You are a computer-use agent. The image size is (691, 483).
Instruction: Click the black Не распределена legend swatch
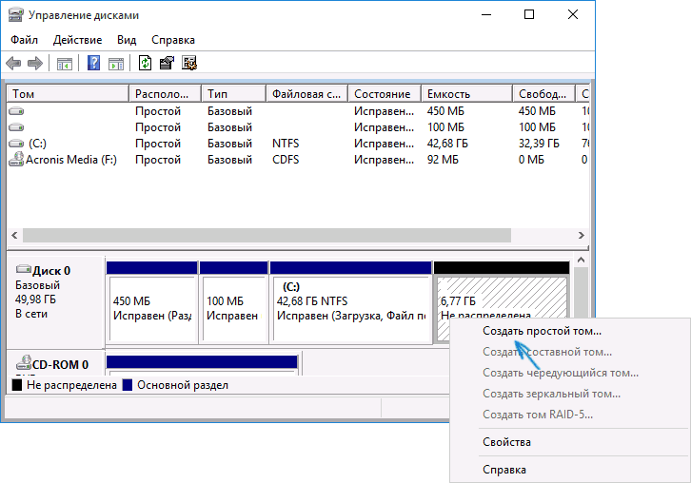coord(17,385)
